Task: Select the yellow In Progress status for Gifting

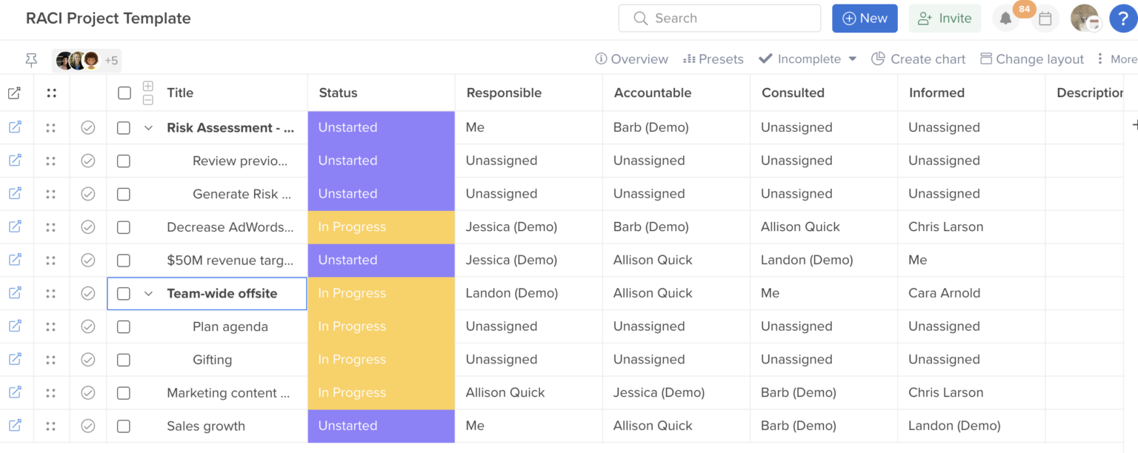Action: point(380,359)
